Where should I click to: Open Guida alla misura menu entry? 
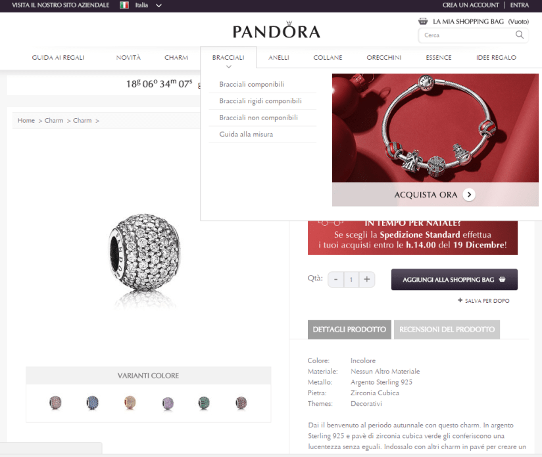246,134
